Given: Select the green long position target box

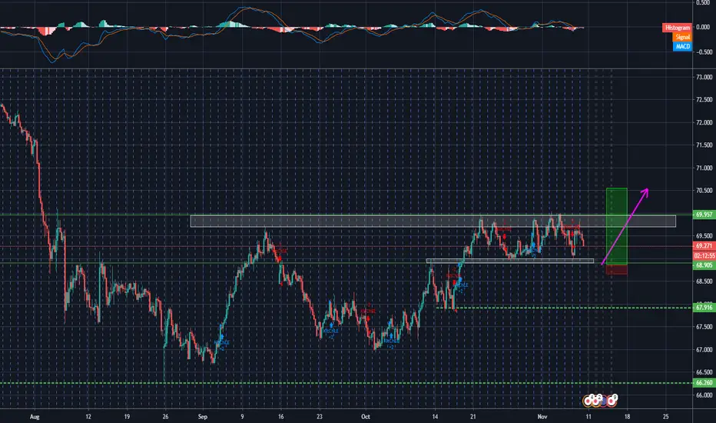Looking at the screenshot, I should (x=616, y=226).
